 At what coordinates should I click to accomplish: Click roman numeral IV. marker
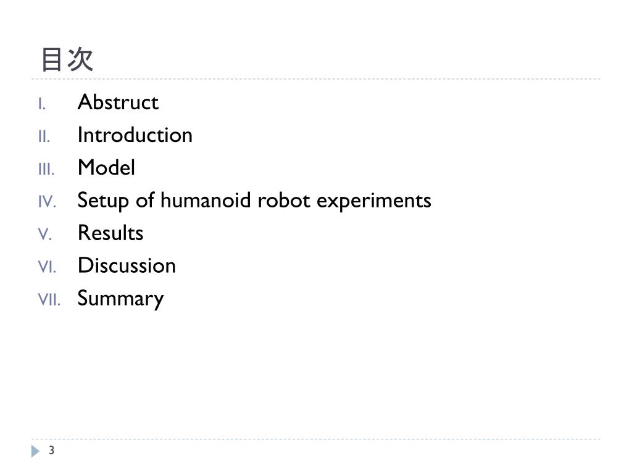47,202
